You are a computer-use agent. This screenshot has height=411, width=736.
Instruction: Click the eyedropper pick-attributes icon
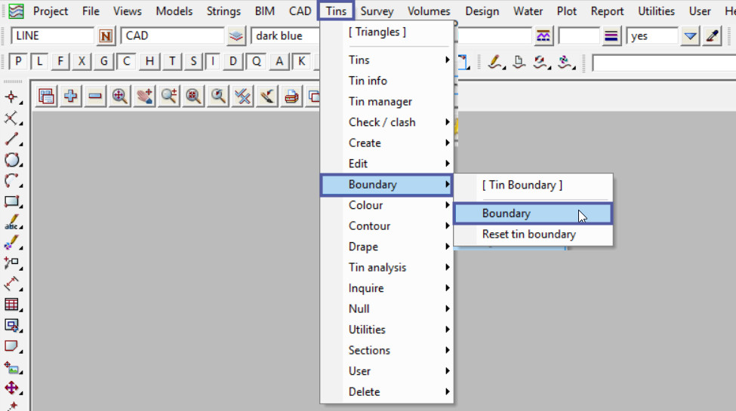pos(711,36)
